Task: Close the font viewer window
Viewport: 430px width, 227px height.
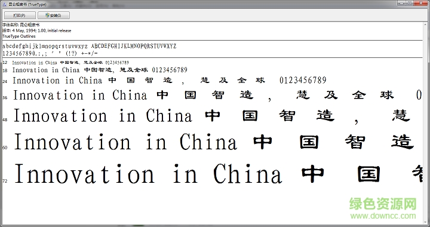Action: coord(421,3)
